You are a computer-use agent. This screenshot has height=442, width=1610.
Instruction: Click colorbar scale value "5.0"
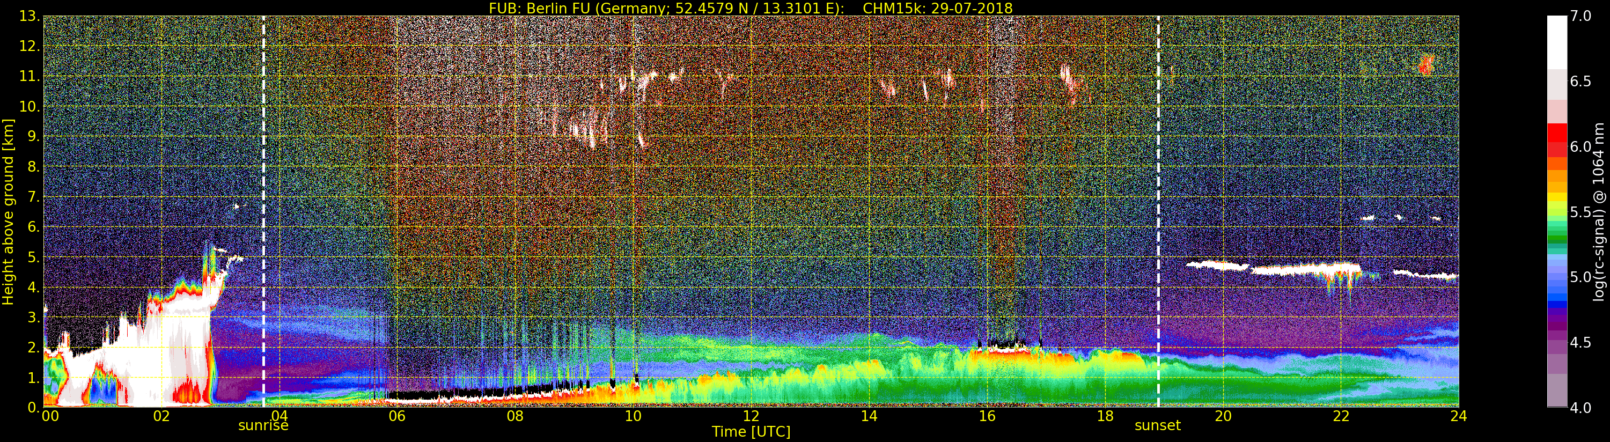pos(1580,277)
